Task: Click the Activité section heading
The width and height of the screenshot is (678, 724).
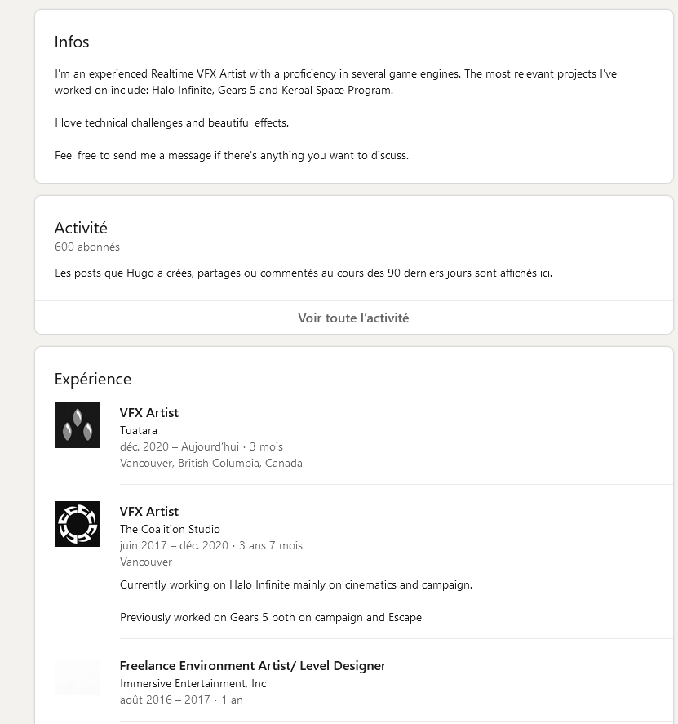Action: 81,228
